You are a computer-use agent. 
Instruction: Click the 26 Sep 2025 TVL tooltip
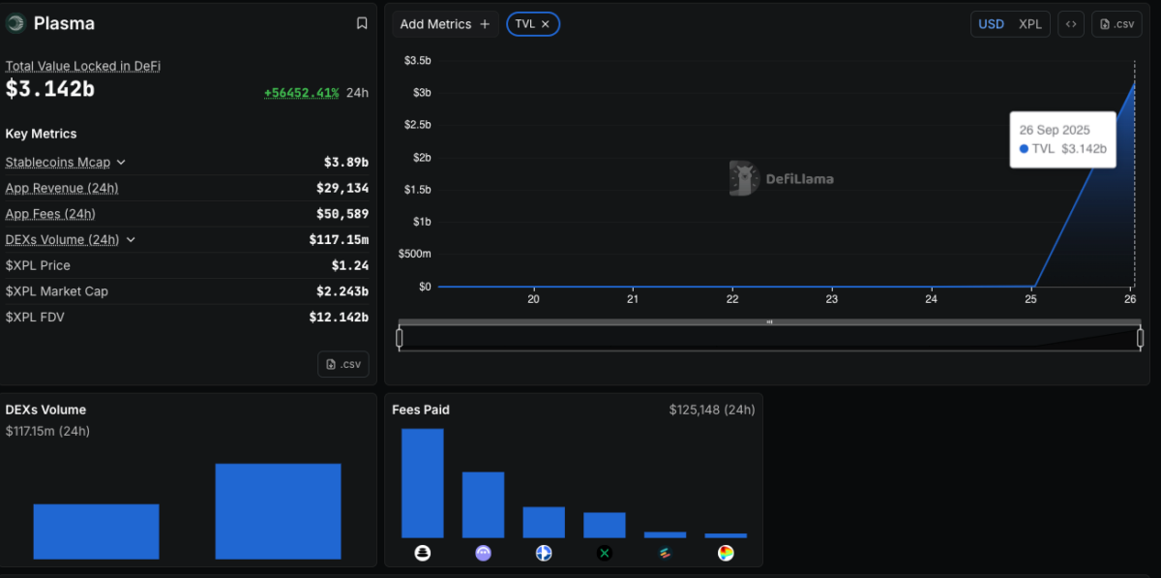[1062, 138]
